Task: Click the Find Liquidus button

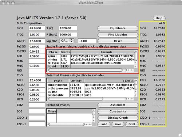Action: point(118,35)
